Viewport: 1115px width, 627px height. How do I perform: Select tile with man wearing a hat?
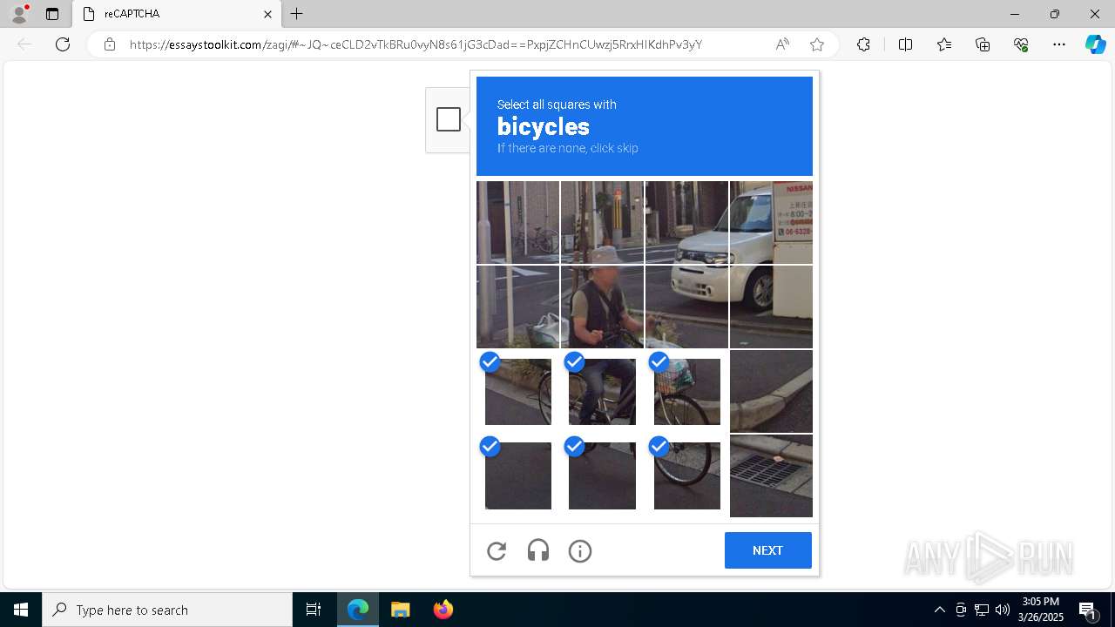pyautogui.click(x=602, y=307)
